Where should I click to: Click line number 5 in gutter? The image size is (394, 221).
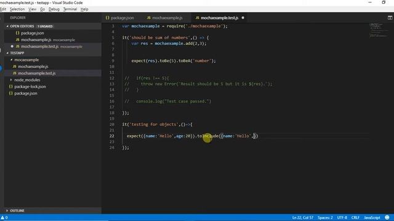pyautogui.click(x=113, y=37)
